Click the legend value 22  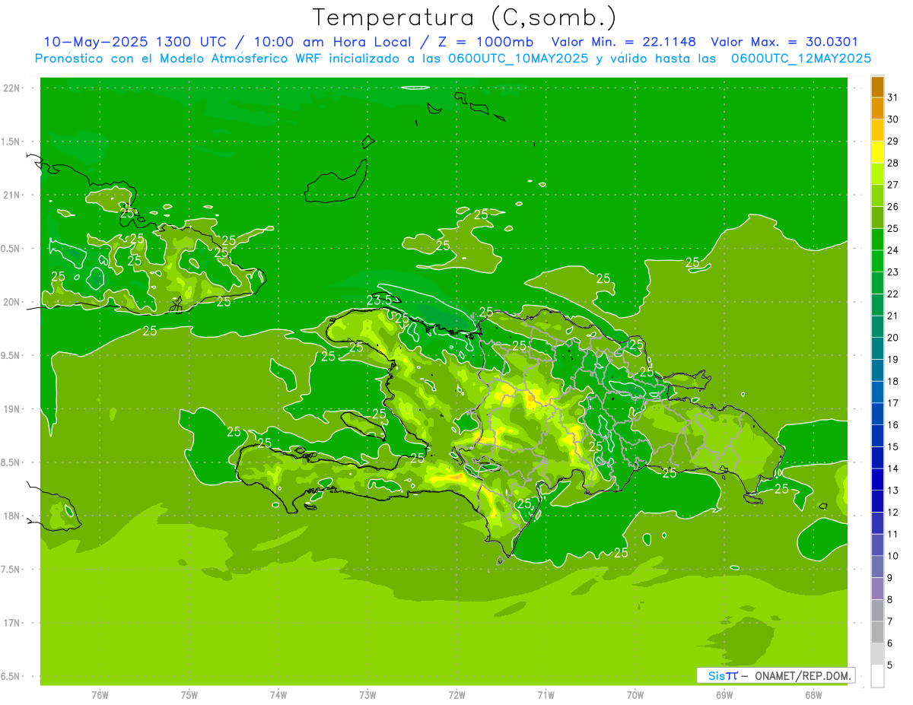point(893,294)
